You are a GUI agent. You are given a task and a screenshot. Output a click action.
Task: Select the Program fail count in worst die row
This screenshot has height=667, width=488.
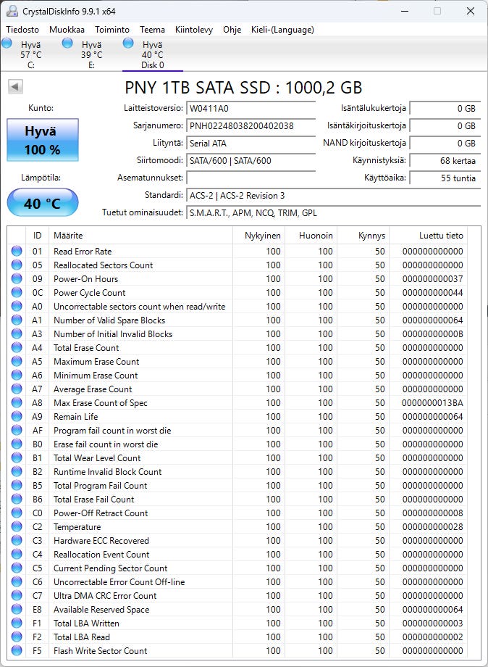[x=237, y=431]
